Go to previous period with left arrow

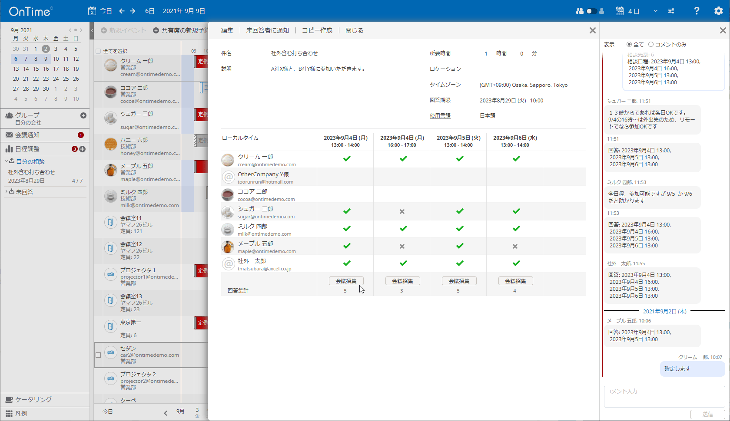[122, 11]
